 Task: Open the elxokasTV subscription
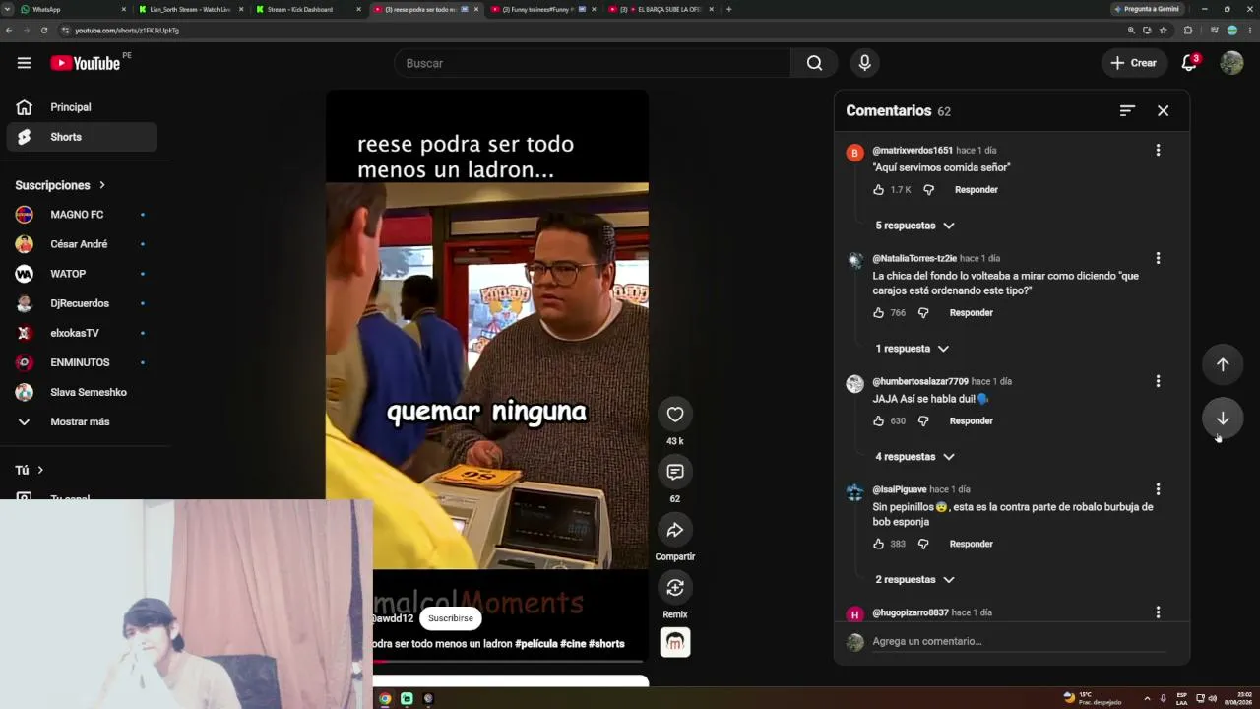pyautogui.click(x=82, y=333)
